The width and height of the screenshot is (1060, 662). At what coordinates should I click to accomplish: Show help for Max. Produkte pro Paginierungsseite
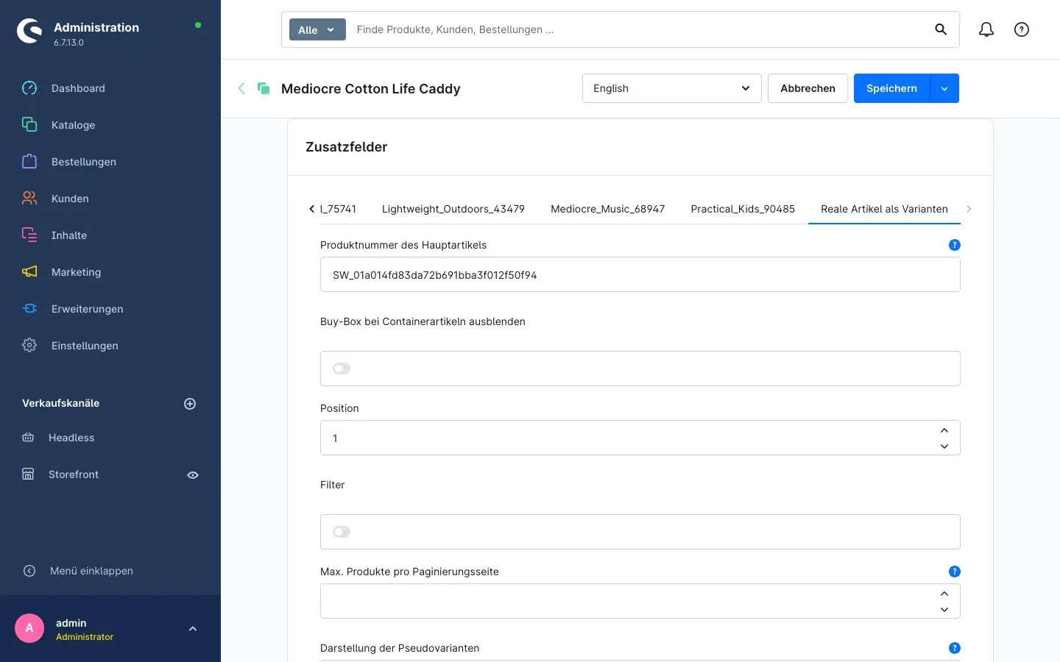(955, 572)
